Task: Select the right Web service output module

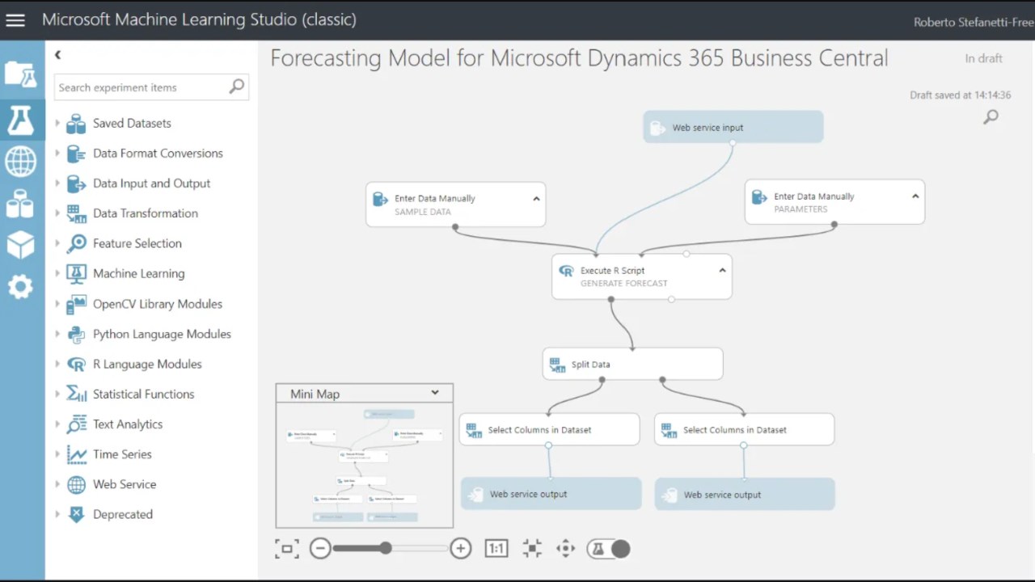Action: click(745, 495)
